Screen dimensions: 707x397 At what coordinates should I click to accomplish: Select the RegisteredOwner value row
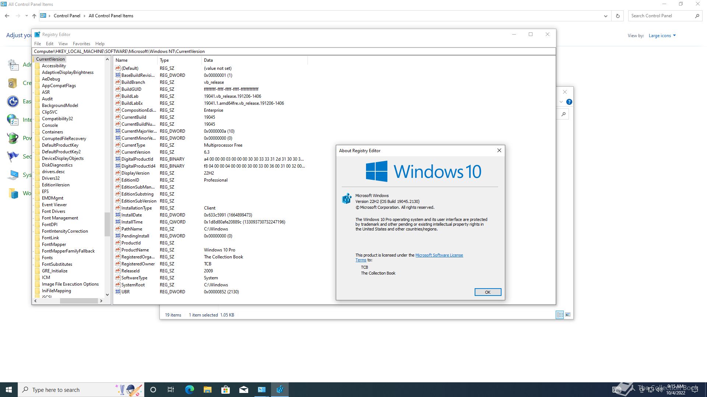(210, 264)
